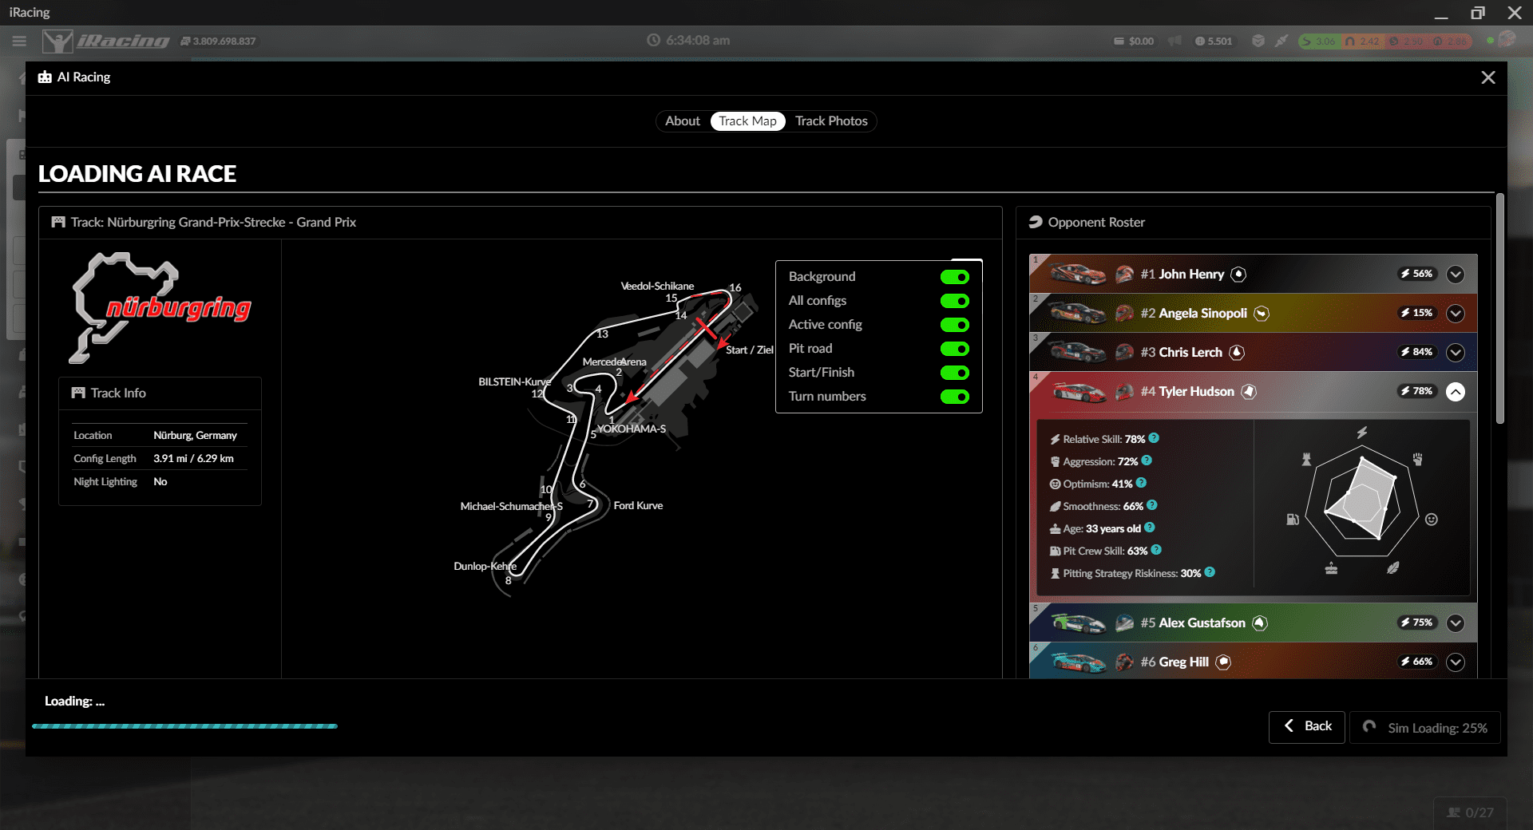Click John Henry's car thumbnail
Viewport: 1533px width, 830px height.
1077,275
